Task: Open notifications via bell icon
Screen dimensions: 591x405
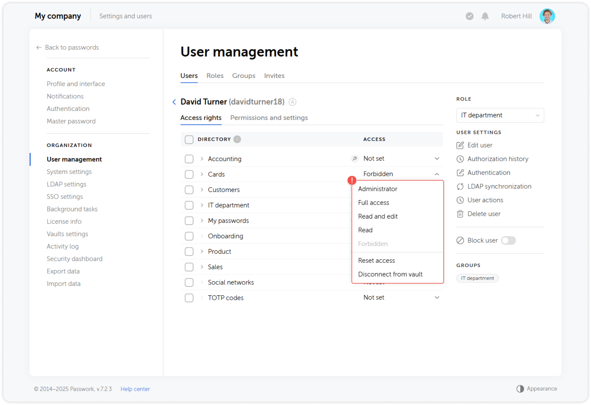Action: [485, 16]
